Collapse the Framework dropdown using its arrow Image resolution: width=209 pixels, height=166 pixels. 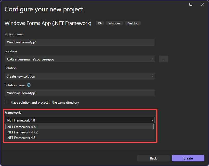click(x=153, y=120)
